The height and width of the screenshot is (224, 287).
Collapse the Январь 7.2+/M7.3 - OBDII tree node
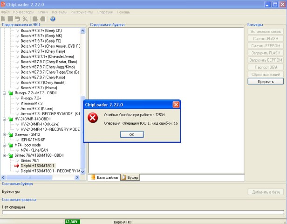click(5, 93)
